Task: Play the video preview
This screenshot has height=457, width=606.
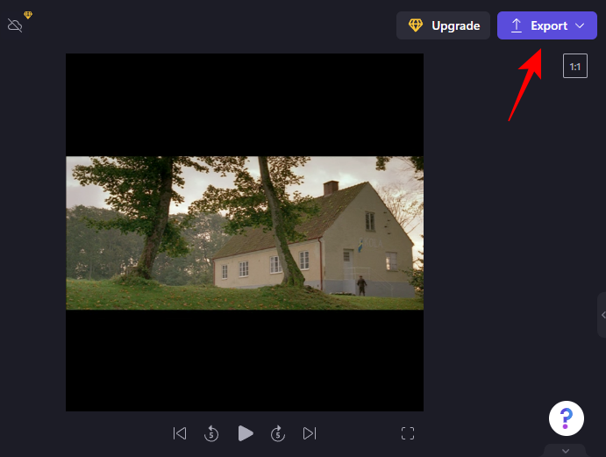Action: [x=245, y=433]
